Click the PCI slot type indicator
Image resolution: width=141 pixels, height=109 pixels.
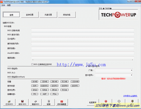[35, 94]
